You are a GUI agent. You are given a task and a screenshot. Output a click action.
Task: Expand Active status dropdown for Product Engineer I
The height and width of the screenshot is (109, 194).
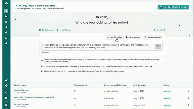pos(168,105)
